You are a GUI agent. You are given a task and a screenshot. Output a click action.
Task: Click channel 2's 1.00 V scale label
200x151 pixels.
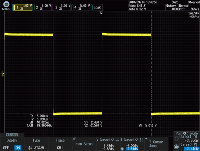click(46, 6)
